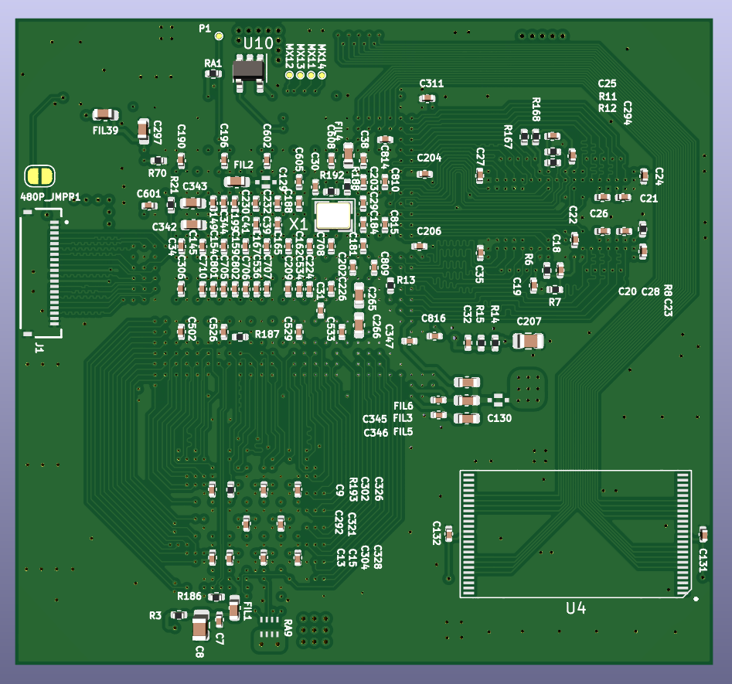Click the C25 label
Viewport: 732px width, 684px height.
(x=608, y=83)
